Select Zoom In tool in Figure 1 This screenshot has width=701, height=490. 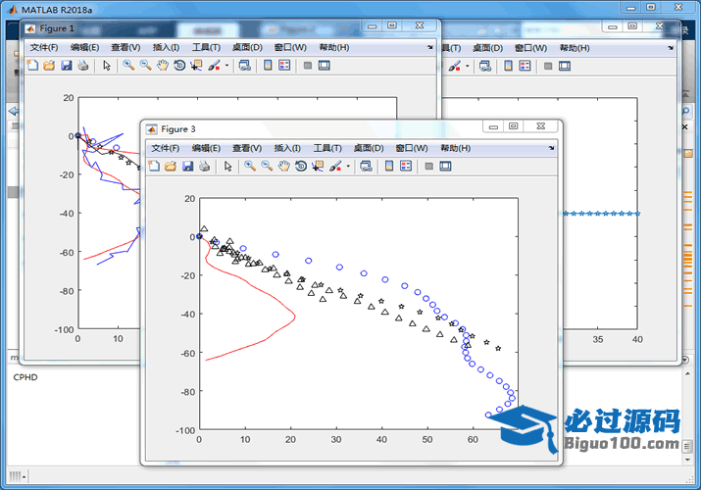[x=128, y=66]
